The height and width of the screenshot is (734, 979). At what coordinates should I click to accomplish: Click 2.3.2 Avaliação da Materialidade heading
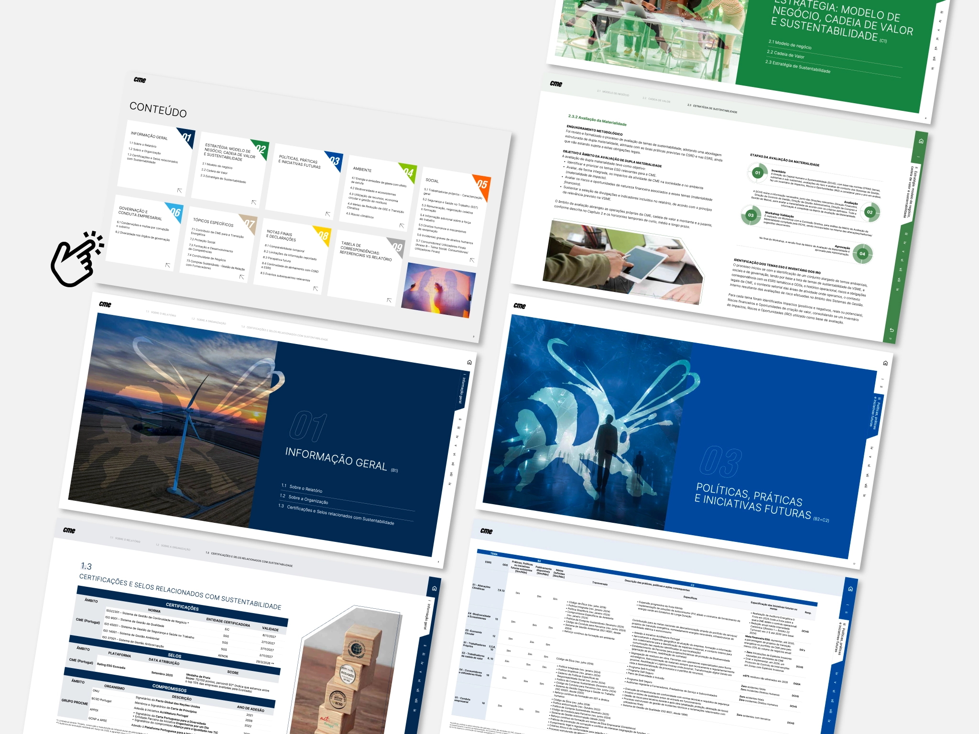tap(597, 120)
